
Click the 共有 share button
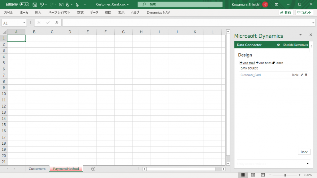point(286,12)
